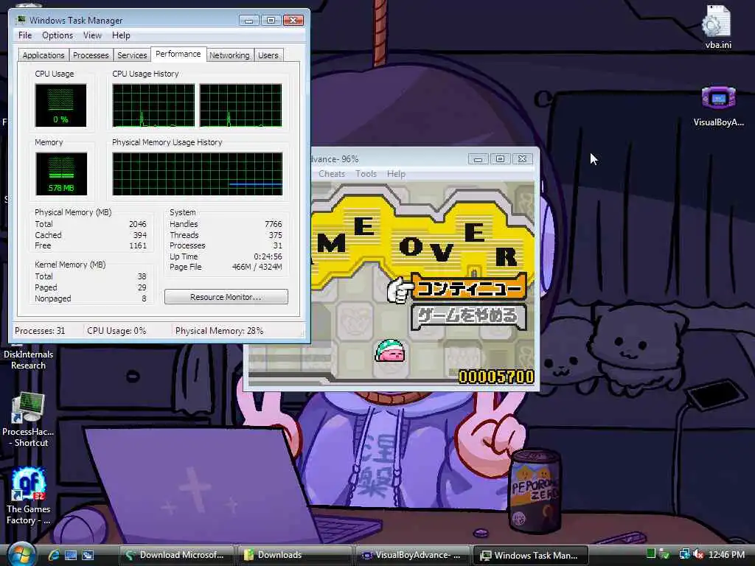Screen dimensions: 755x566
Task: Click Up Time value 0:24:56
Action: click(268, 256)
